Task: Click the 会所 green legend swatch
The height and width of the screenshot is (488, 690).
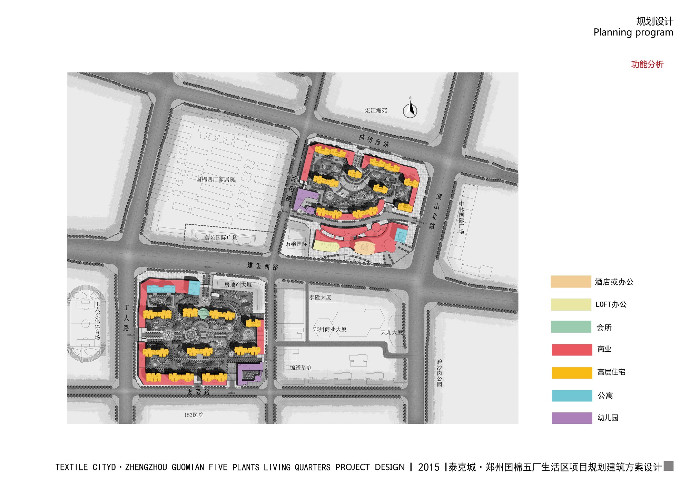Action: coord(571,327)
